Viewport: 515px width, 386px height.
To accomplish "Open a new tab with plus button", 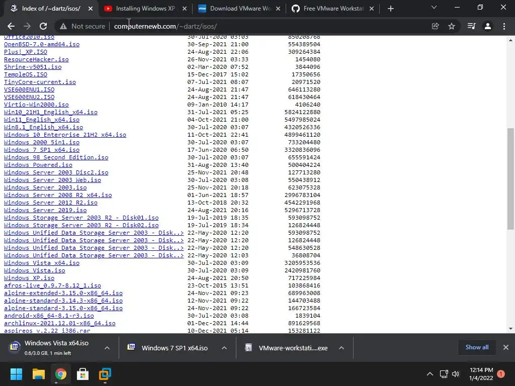I will (x=390, y=9).
